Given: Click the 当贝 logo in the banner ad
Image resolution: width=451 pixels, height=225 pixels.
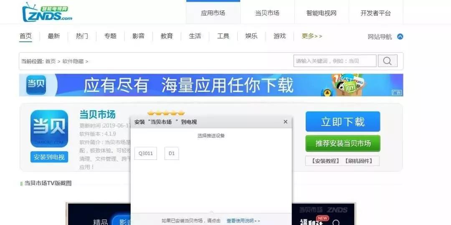Looking at the screenshot, I should click(x=36, y=85).
